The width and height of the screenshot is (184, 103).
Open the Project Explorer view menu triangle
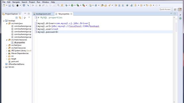click(29, 17)
